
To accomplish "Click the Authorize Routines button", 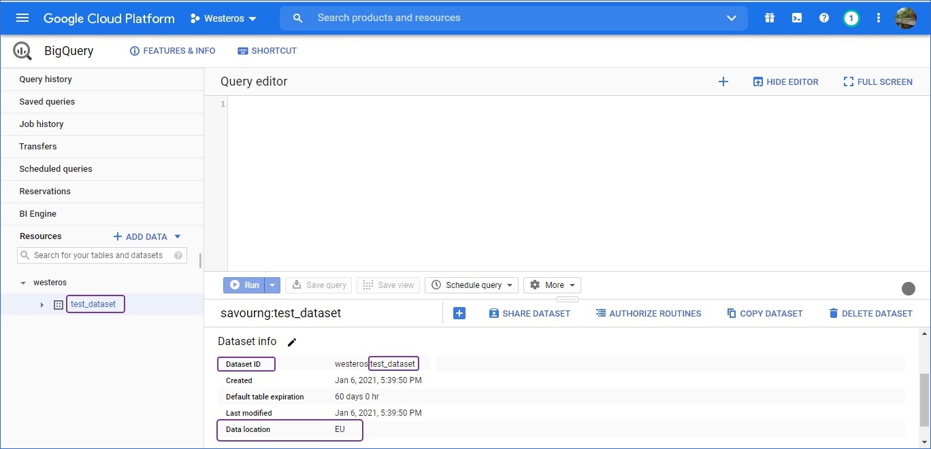I will 648,313.
